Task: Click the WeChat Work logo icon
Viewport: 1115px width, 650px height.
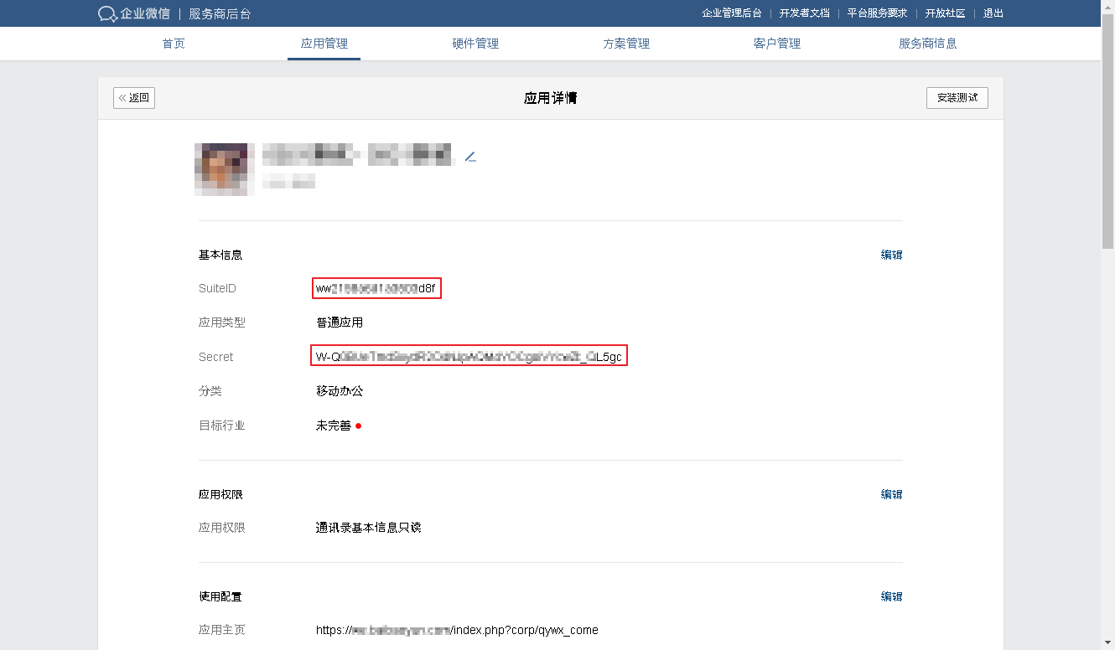Action: point(106,13)
